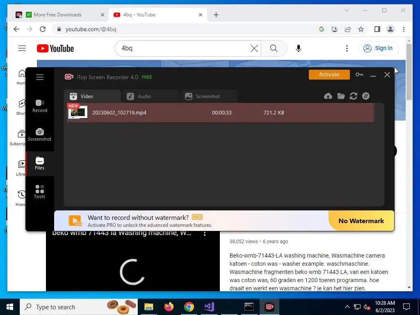Viewport: 420px width, 315px height.
Task: Click the Google icon in the address bar
Action: (x=322, y=29)
